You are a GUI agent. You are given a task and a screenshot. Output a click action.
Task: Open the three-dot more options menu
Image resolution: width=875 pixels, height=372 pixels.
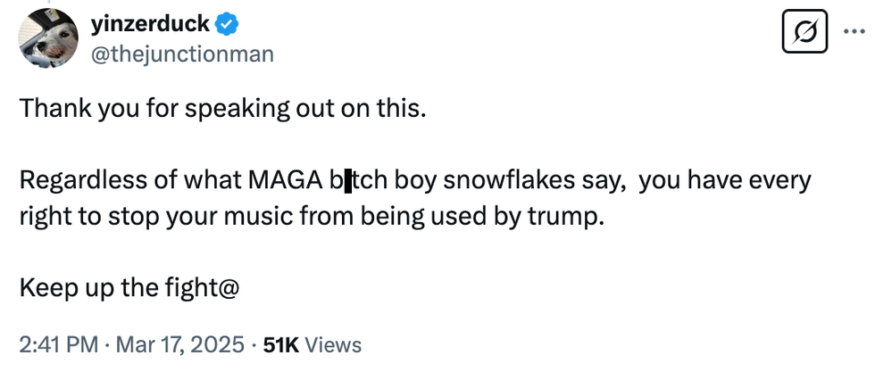854,33
